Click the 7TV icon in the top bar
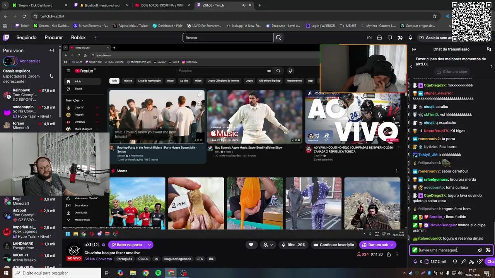 [400, 37]
